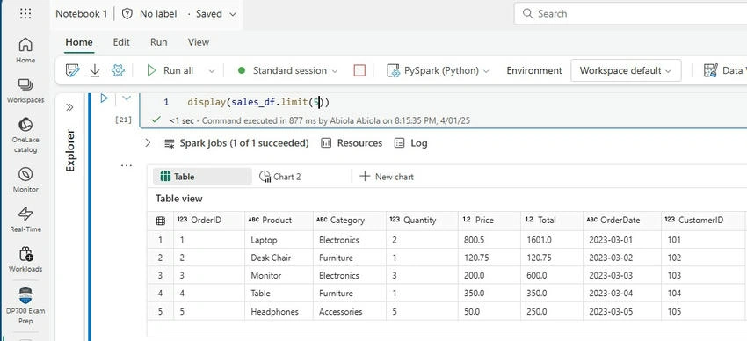Open cell output ellipsis menu
Screen dimensions: 747x341
tap(127, 166)
